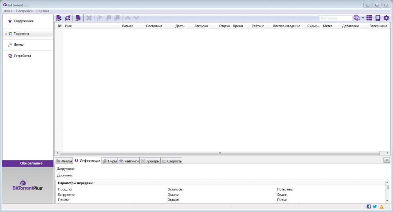Sort by the Завершено column header
The image size is (393, 212).
pyautogui.click(x=378, y=26)
